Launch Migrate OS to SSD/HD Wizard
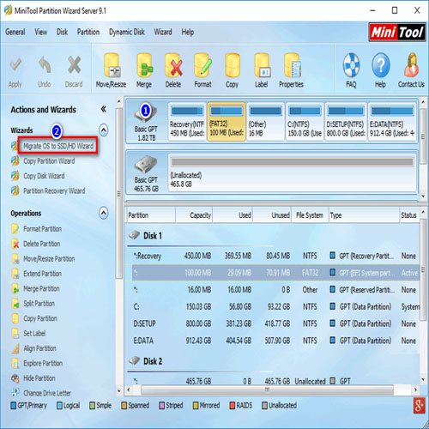This screenshot has height=429, width=429. [x=58, y=146]
